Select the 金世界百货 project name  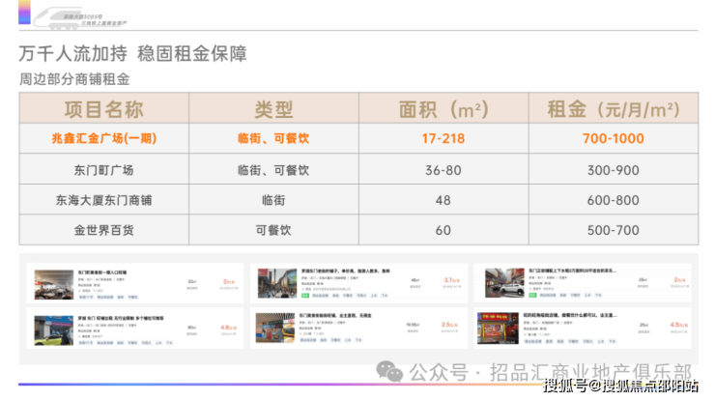coord(103,230)
